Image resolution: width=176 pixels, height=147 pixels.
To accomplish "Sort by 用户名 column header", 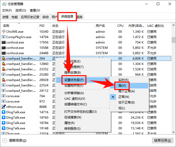I will [104, 26].
